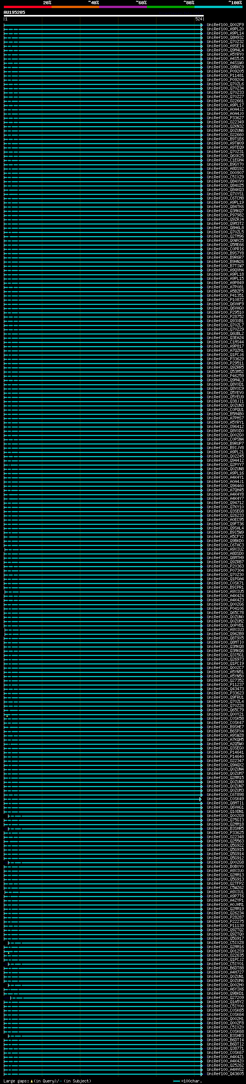246x1084 pixels.
Task: Click the UniRef100_Q1PGA4 label
Action: pos(225,579)
